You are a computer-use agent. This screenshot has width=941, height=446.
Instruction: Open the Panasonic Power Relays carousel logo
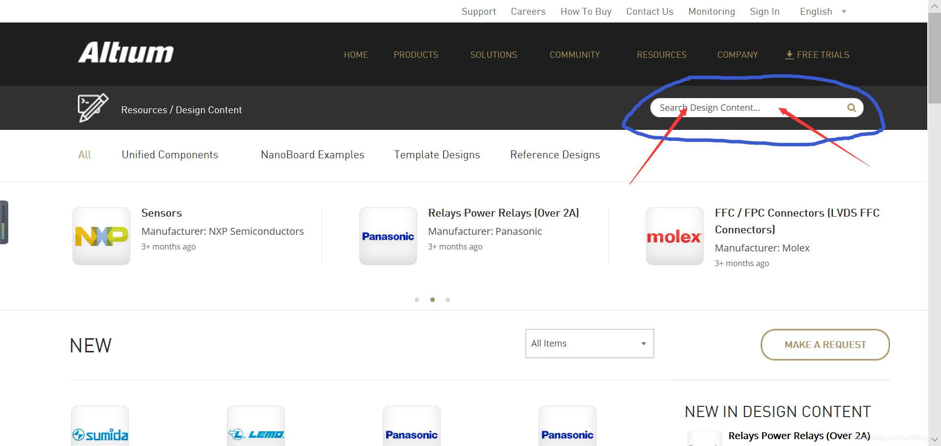coord(388,236)
